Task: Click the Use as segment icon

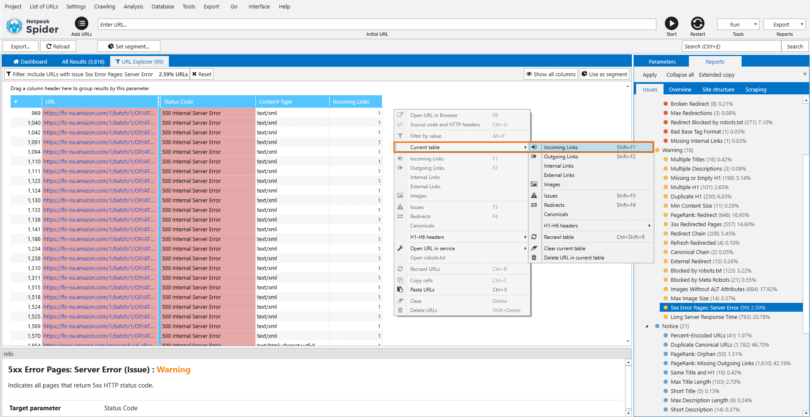Action: pyautogui.click(x=585, y=74)
